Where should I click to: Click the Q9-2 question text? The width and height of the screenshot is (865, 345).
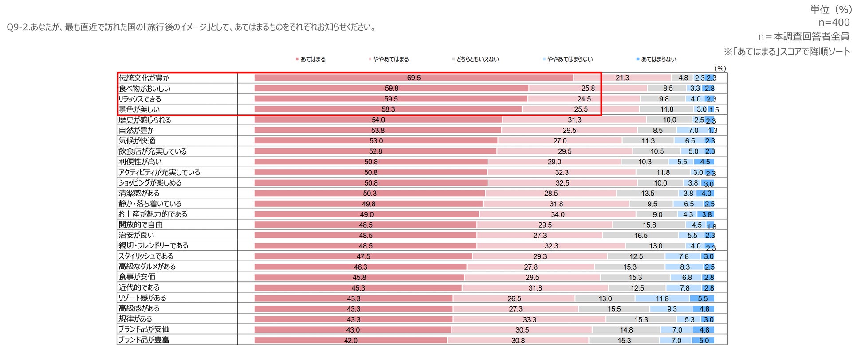tap(192, 27)
